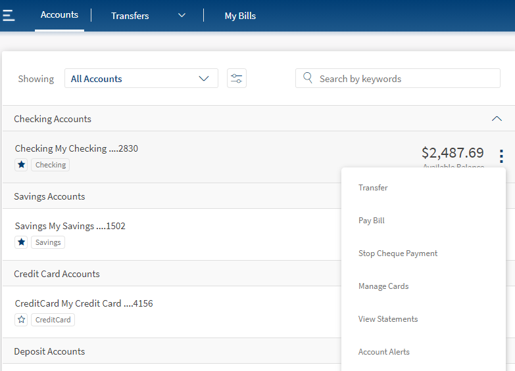Screen dimensions: 515x371
Task: Open the hamburger navigation menu
Action: [8, 15]
